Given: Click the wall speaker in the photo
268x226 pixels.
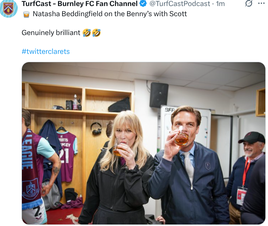Looking at the screenshot, I should pos(159,95).
